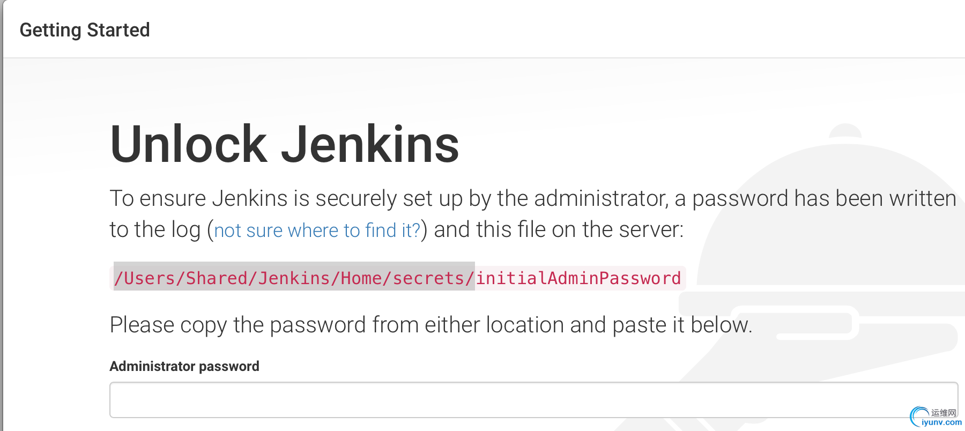Click the iyunv.com watermark logo icon

pyautogui.click(x=919, y=417)
